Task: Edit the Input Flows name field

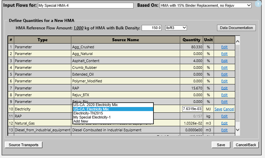Action: tap(86, 5)
